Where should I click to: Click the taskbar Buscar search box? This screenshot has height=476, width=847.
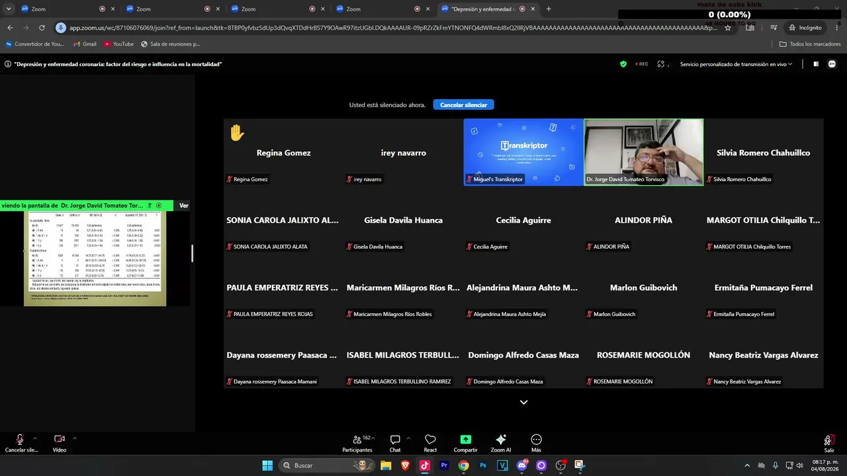pyautogui.click(x=326, y=465)
